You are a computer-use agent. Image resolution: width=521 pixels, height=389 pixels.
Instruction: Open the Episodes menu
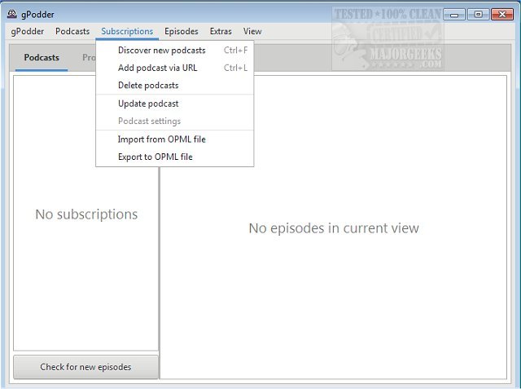(182, 31)
